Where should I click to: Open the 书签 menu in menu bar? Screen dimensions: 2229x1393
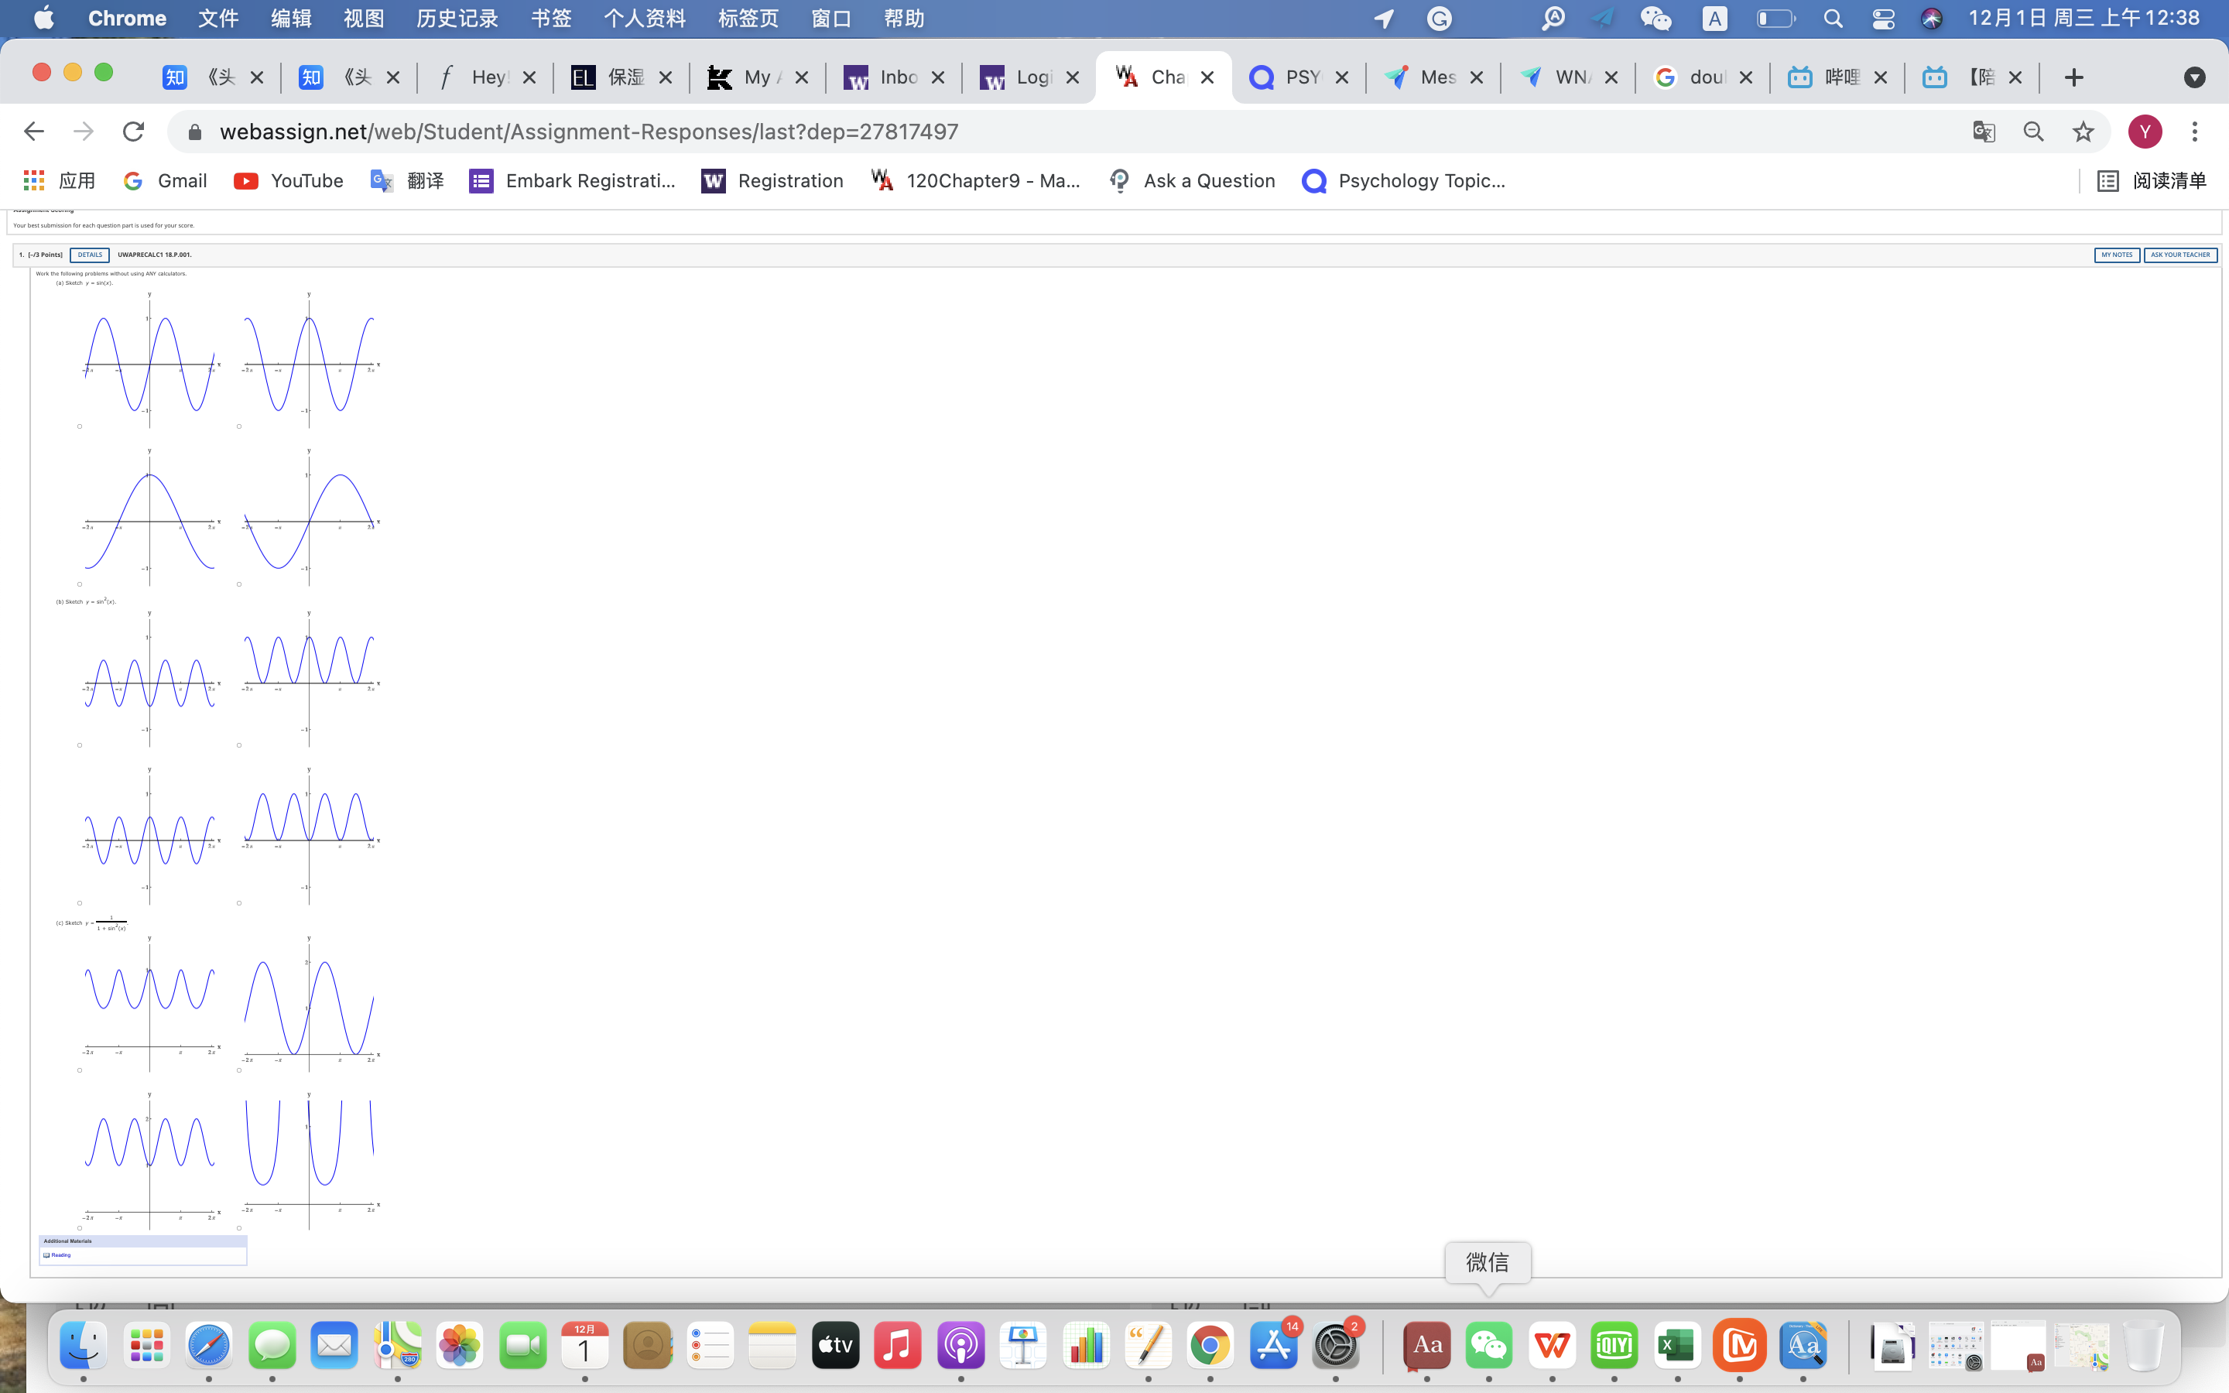pyautogui.click(x=551, y=18)
